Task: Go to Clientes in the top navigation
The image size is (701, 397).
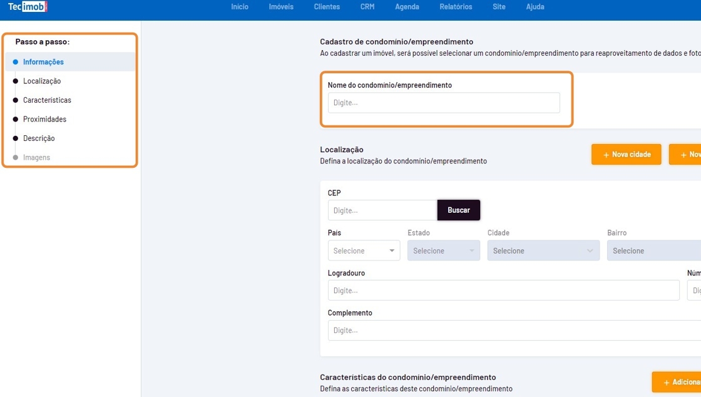Action: [327, 7]
